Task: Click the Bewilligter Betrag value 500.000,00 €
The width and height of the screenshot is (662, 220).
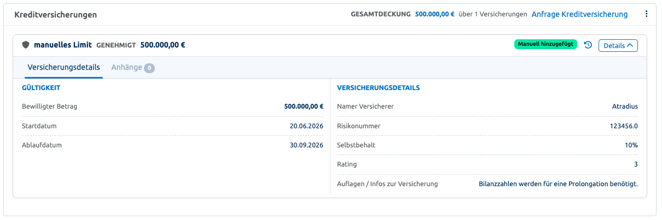Action: pos(304,106)
